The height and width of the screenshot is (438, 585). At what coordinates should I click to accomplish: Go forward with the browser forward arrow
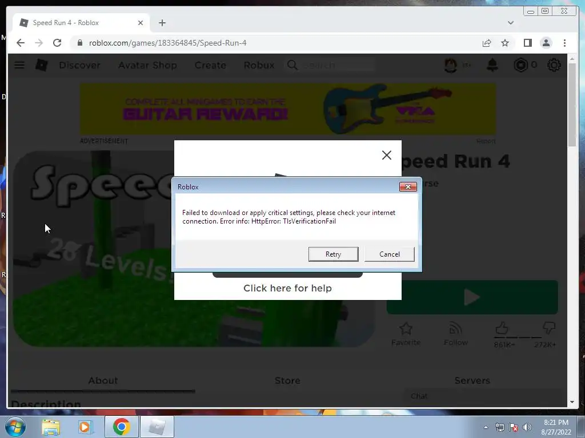39,43
